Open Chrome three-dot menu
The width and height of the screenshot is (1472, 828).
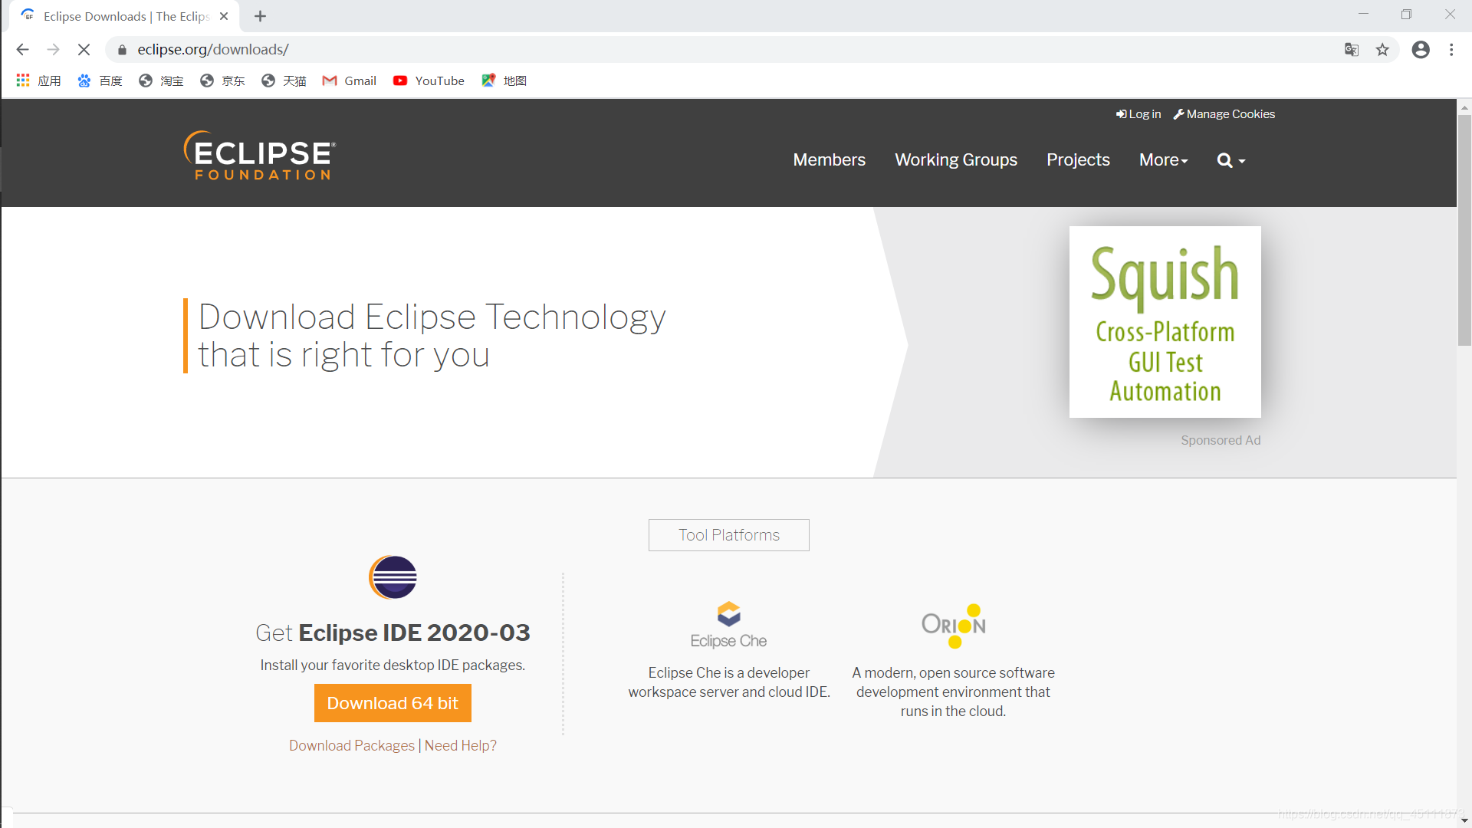coord(1451,50)
